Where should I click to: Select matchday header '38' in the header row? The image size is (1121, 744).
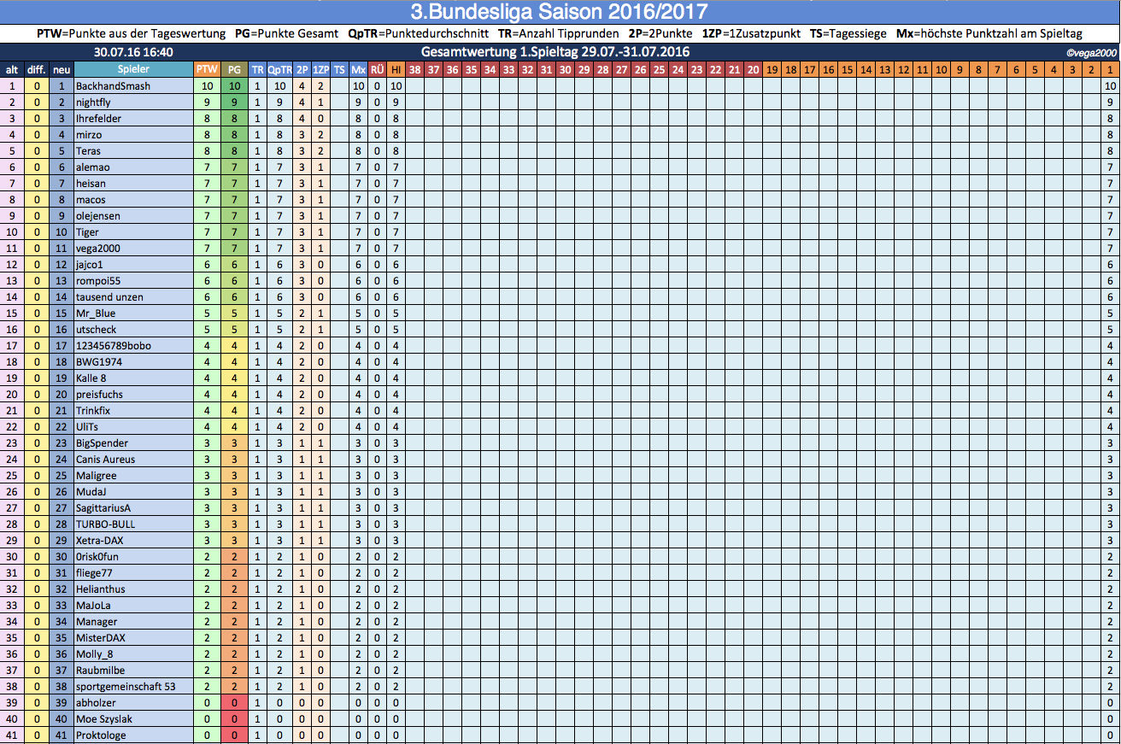pos(414,69)
